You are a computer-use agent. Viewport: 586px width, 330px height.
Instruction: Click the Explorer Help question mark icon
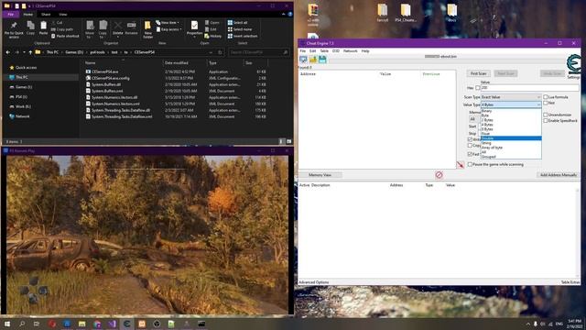(289, 15)
